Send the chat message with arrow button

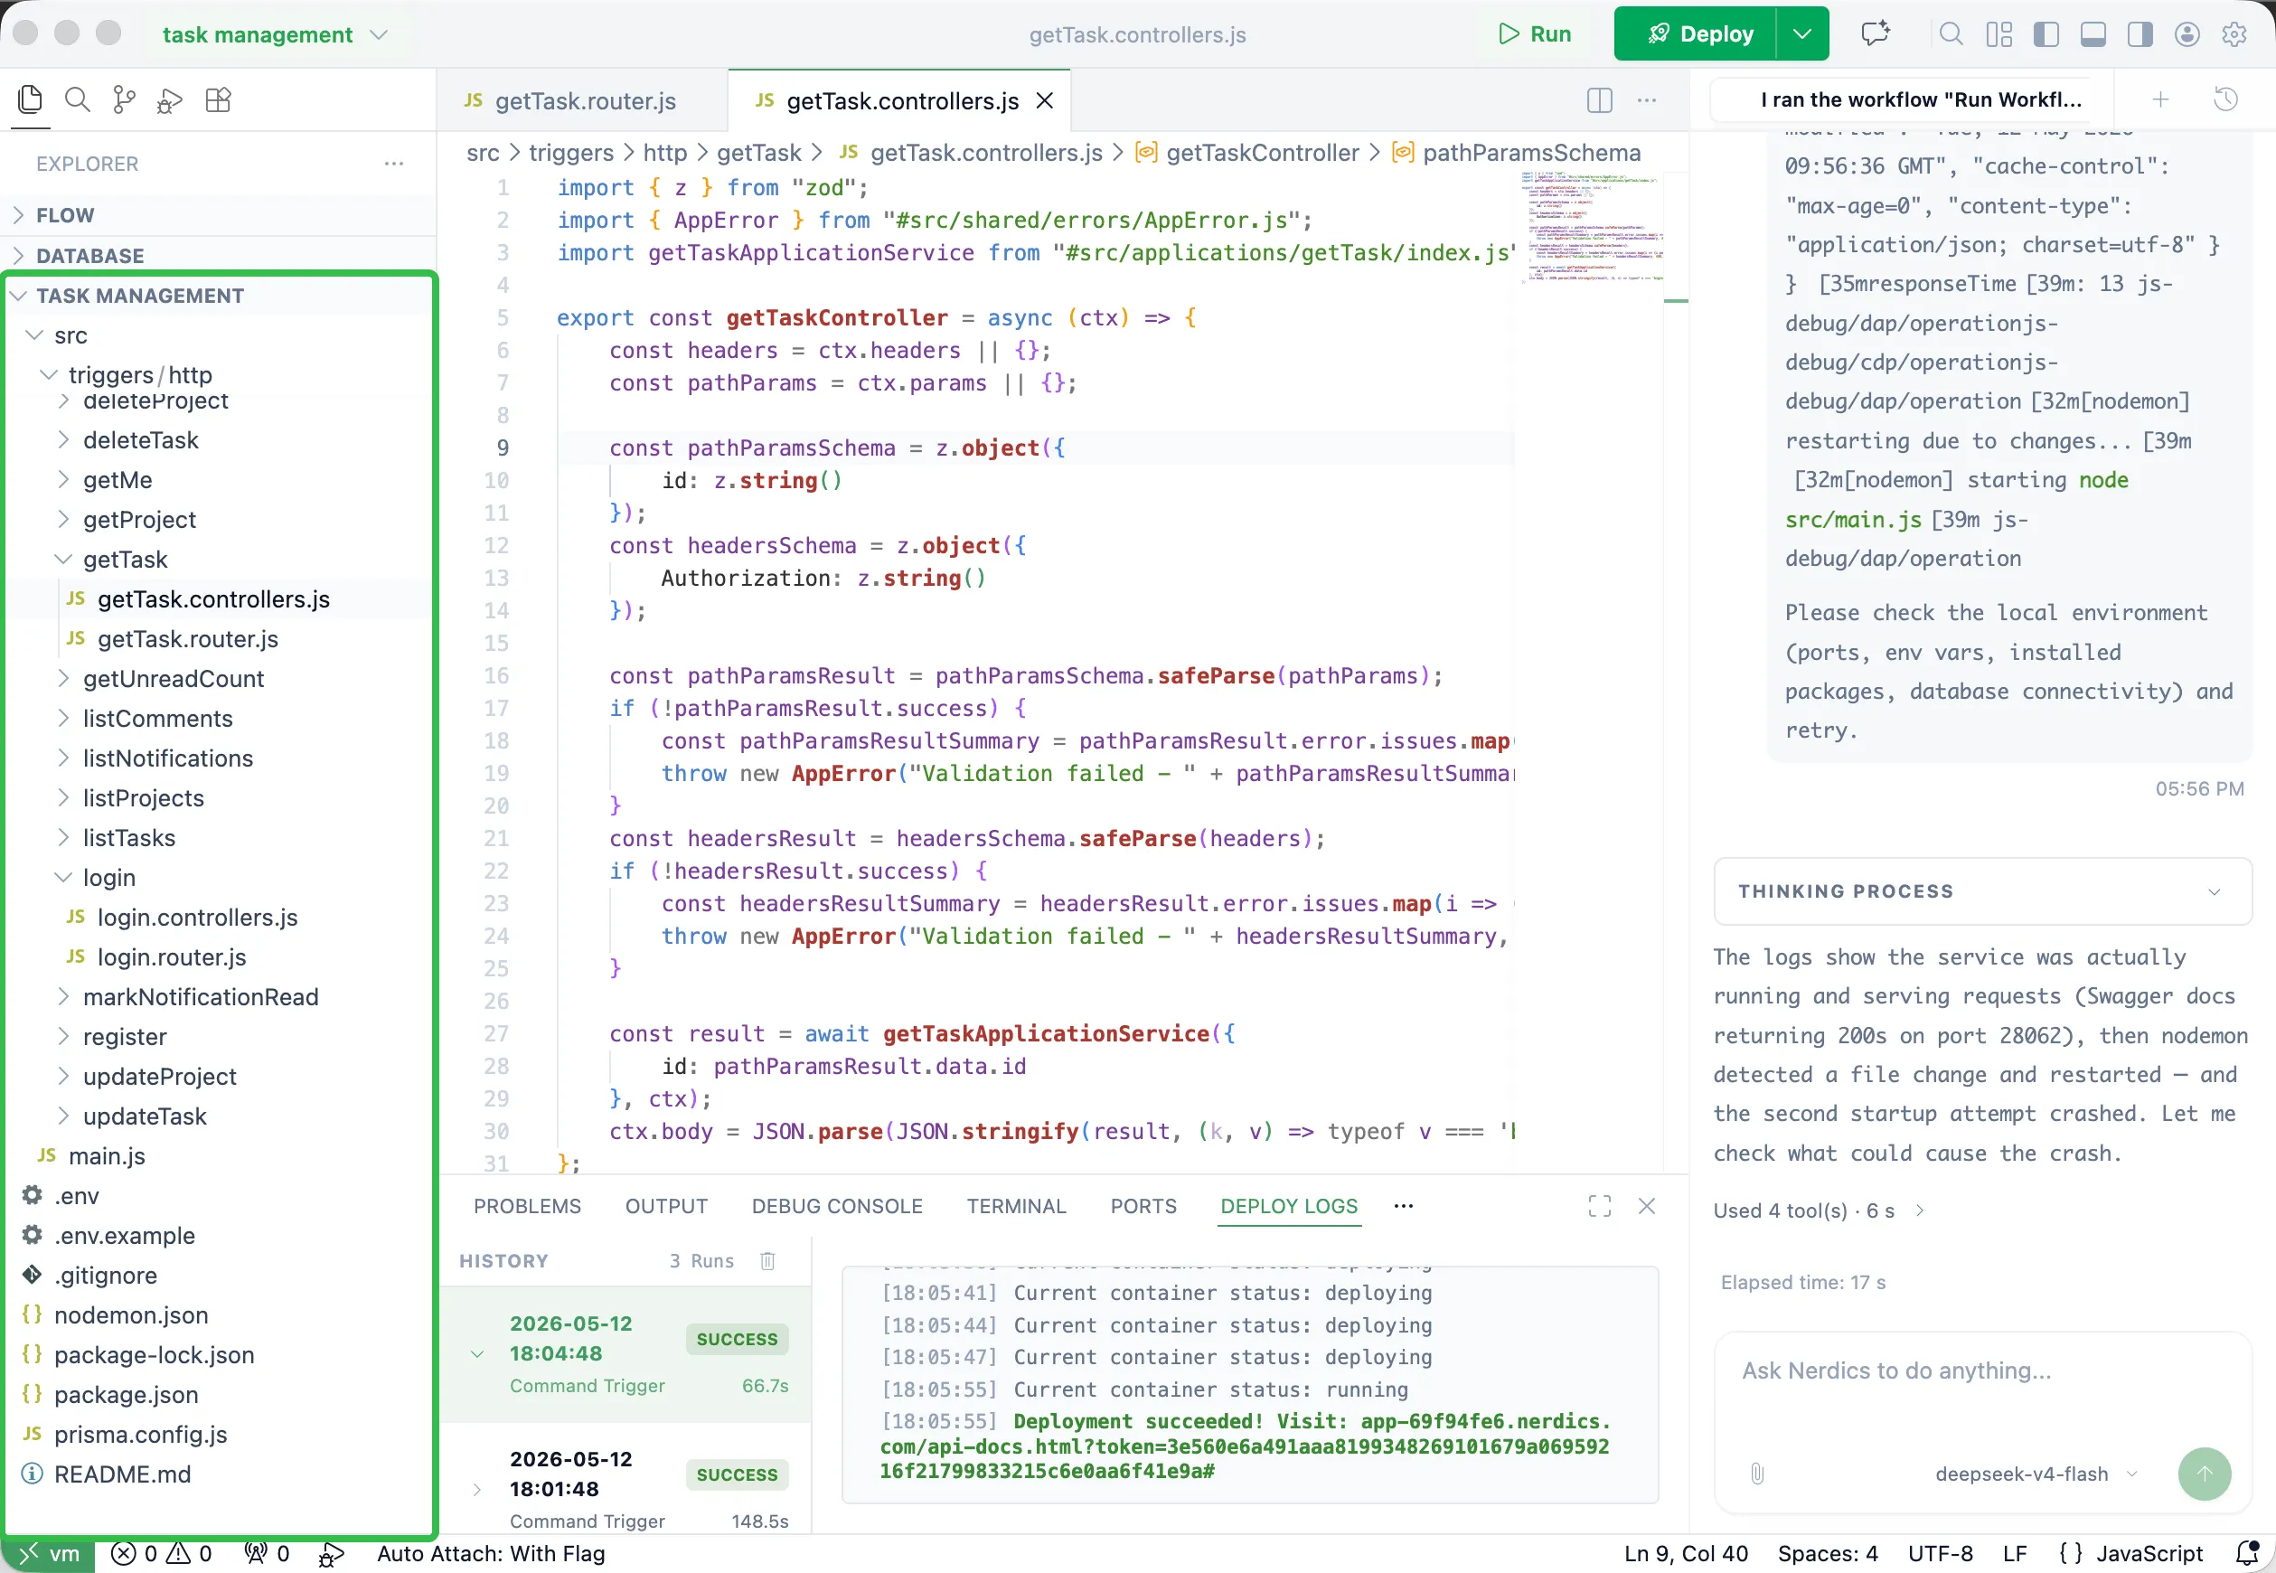(x=2203, y=1474)
